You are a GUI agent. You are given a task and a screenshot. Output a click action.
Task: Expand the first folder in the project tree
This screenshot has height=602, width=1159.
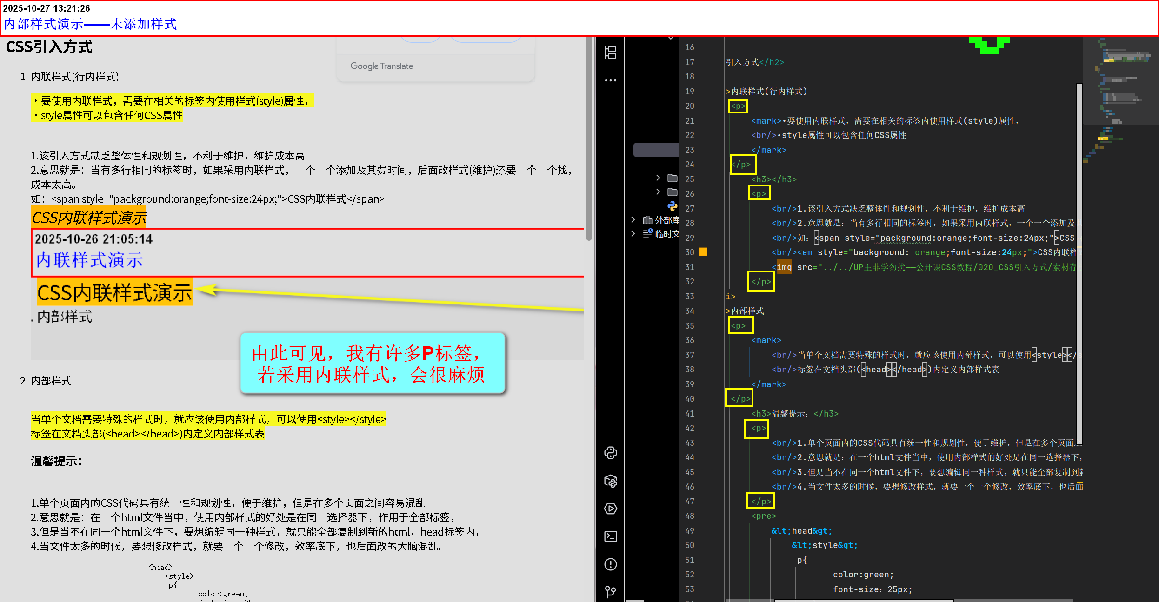tap(658, 178)
